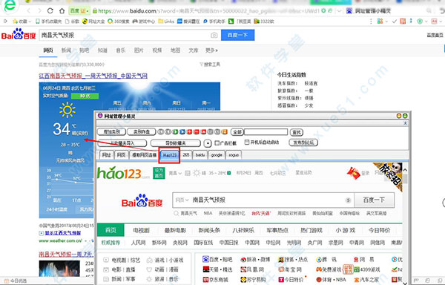Click the 网址管理小精灵 search text field
Image resolution: width=445 pixels, height=285 pixels.
[x=266, y=131]
